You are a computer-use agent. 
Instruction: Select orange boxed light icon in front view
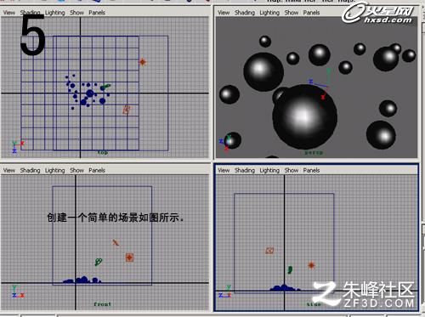[129, 258]
